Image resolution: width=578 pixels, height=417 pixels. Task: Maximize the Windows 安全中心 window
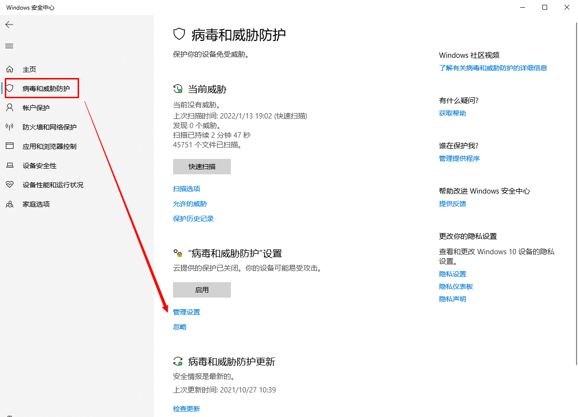coord(544,7)
